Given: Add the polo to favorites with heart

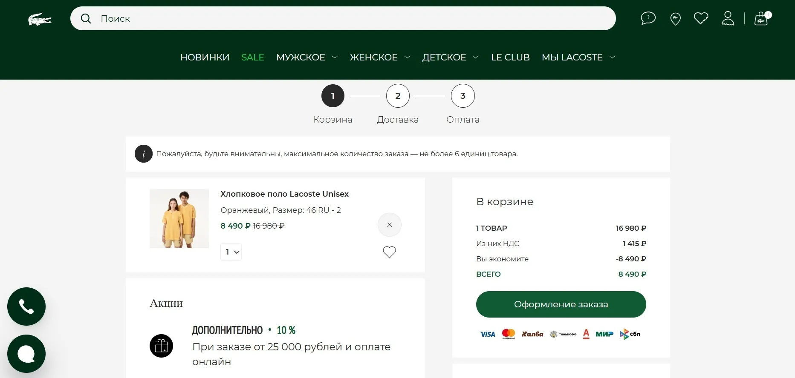Looking at the screenshot, I should coord(389,252).
